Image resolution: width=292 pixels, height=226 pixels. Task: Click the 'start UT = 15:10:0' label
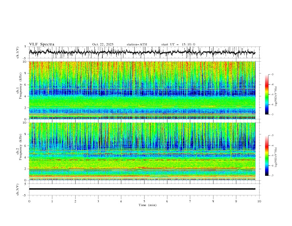tap(178, 44)
